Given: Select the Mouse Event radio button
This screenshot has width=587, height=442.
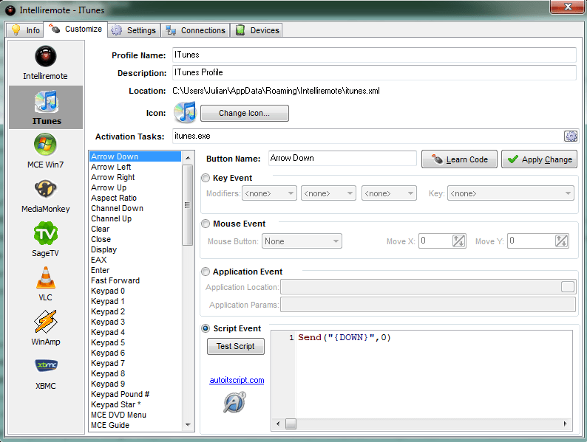Looking at the screenshot, I should click(206, 224).
